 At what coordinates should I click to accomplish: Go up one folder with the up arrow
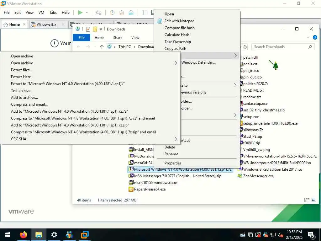pyautogui.click(x=102, y=47)
